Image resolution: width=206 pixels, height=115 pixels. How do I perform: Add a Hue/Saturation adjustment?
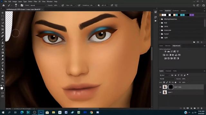164,55
